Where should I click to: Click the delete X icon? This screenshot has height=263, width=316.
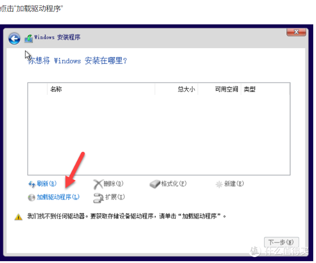[98, 184]
